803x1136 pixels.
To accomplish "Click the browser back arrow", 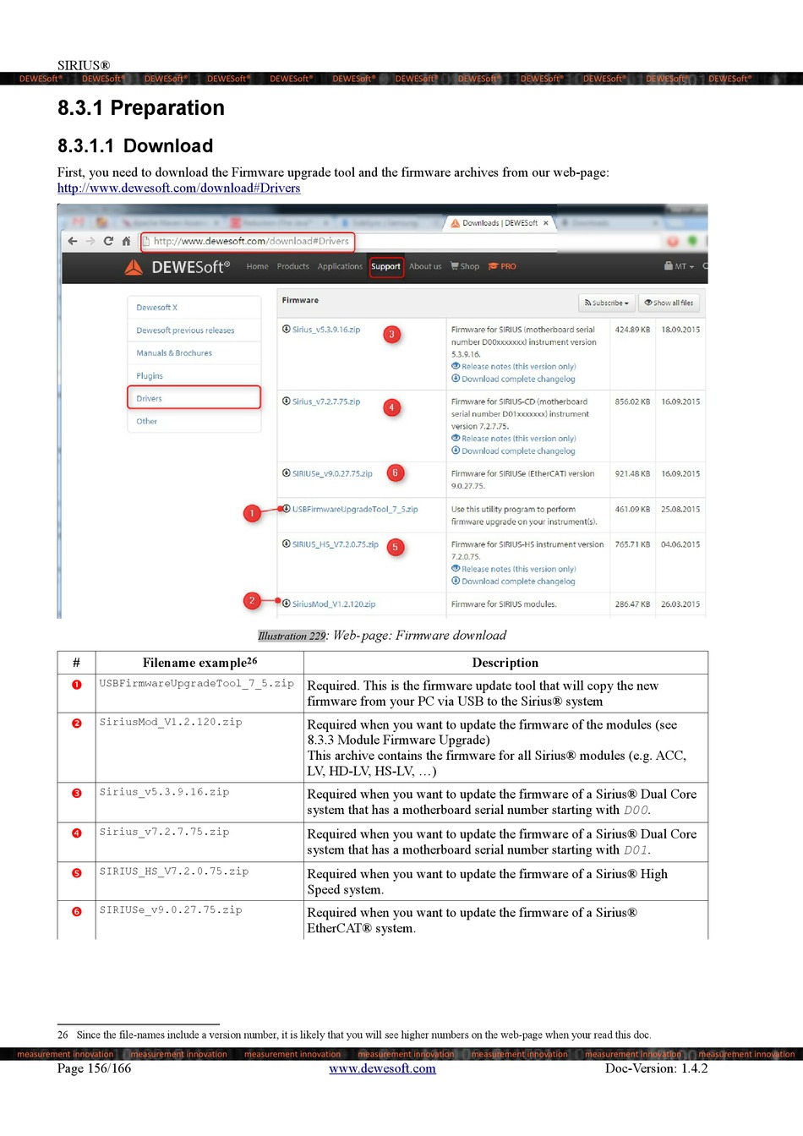I will pos(73,242).
